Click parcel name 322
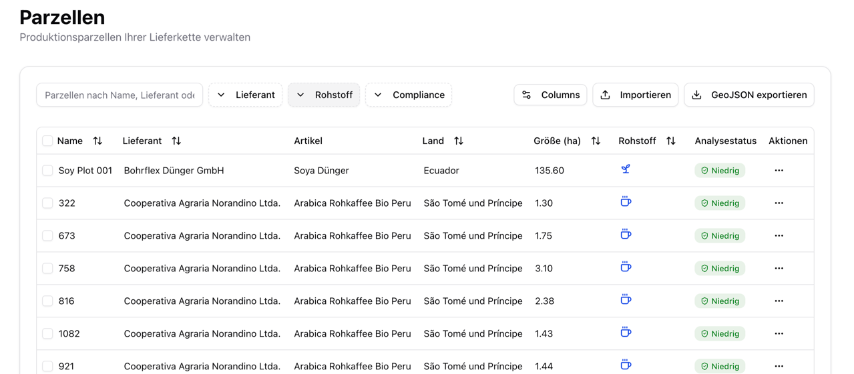This screenshot has width=854, height=374. [67, 203]
